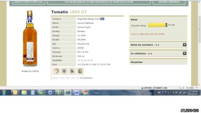Switch to Excel on taskbar
Image resolution: width=201 pixels, height=113 pixels.
click(59, 93)
